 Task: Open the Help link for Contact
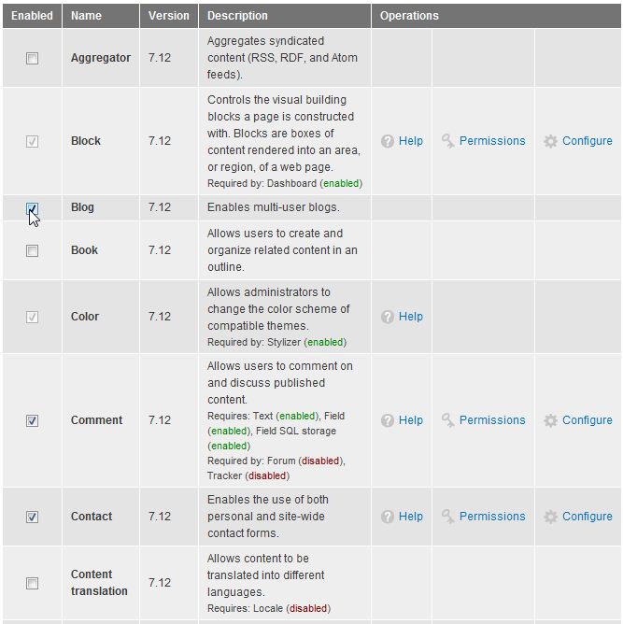[411, 517]
